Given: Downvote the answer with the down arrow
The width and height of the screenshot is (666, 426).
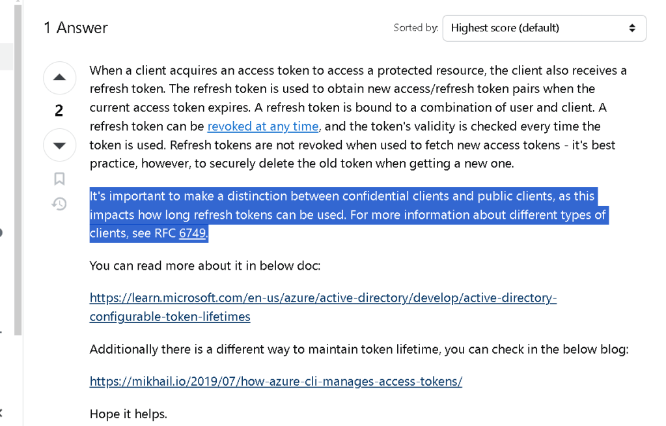Looking at the screenshot, I should pyautogui.click(x=59, y=145).
